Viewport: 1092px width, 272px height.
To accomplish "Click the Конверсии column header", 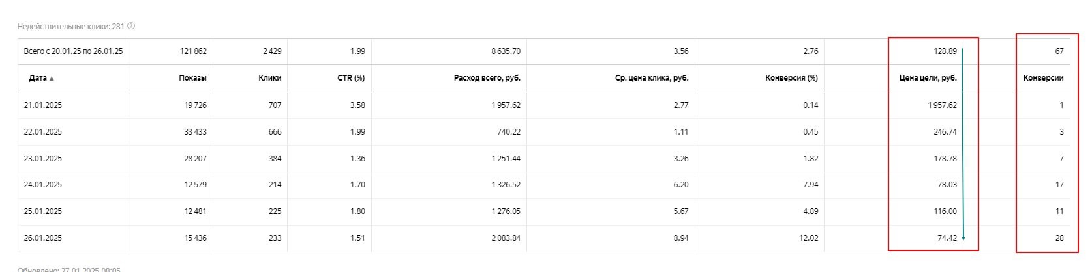I will [x=1043, y=78].
